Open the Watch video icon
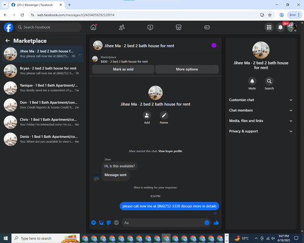The width and height of the screenshot is (304, 243). 150,27
